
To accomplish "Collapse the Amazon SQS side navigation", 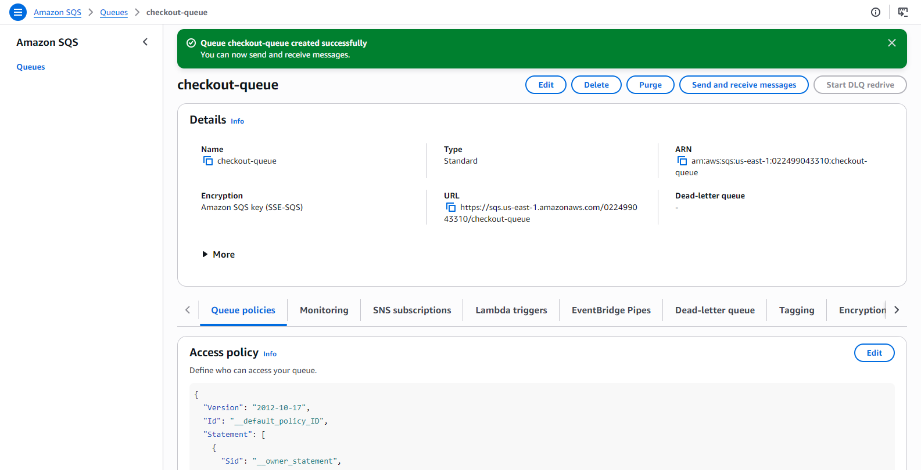I will tap(145, 42).
